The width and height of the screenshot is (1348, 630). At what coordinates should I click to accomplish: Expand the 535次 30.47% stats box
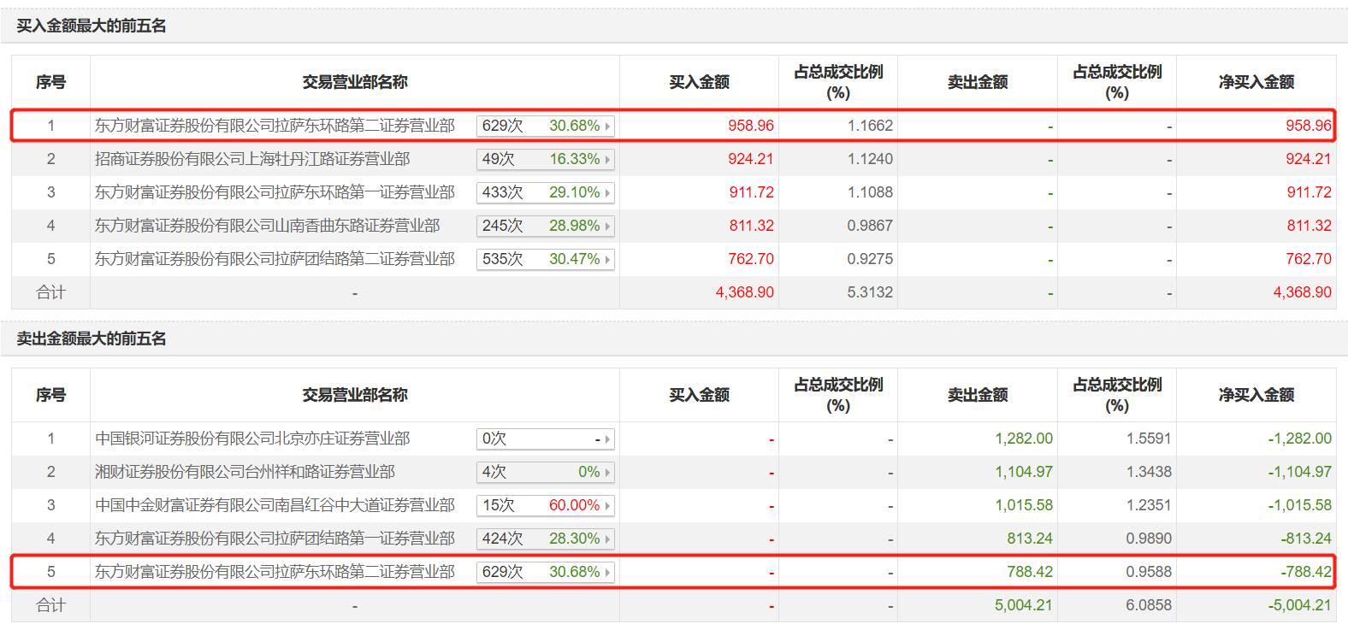tap(546, 259)
